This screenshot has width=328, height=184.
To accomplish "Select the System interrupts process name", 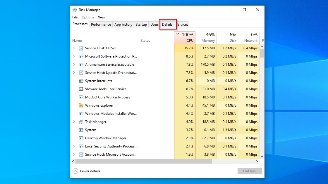I will pos(99,81).
